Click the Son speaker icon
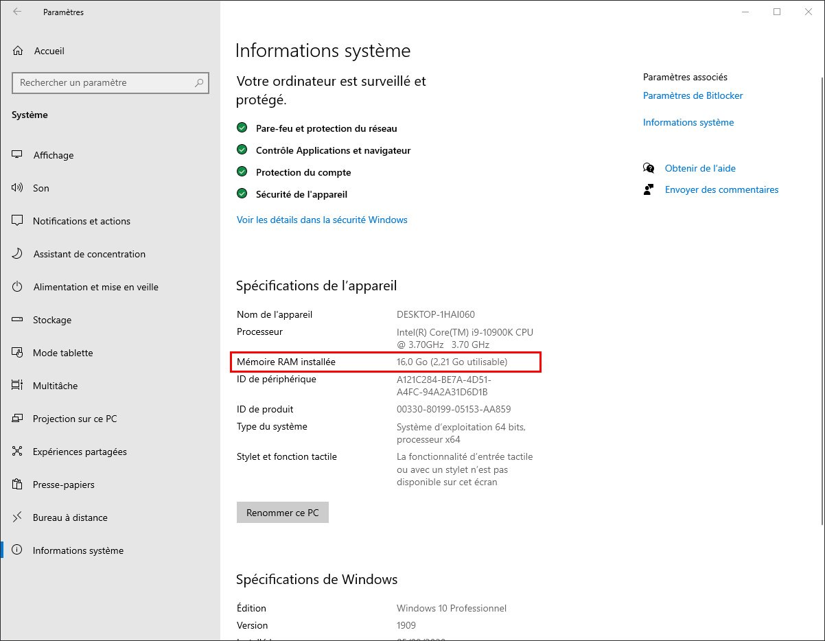 [x=18, y=188]
